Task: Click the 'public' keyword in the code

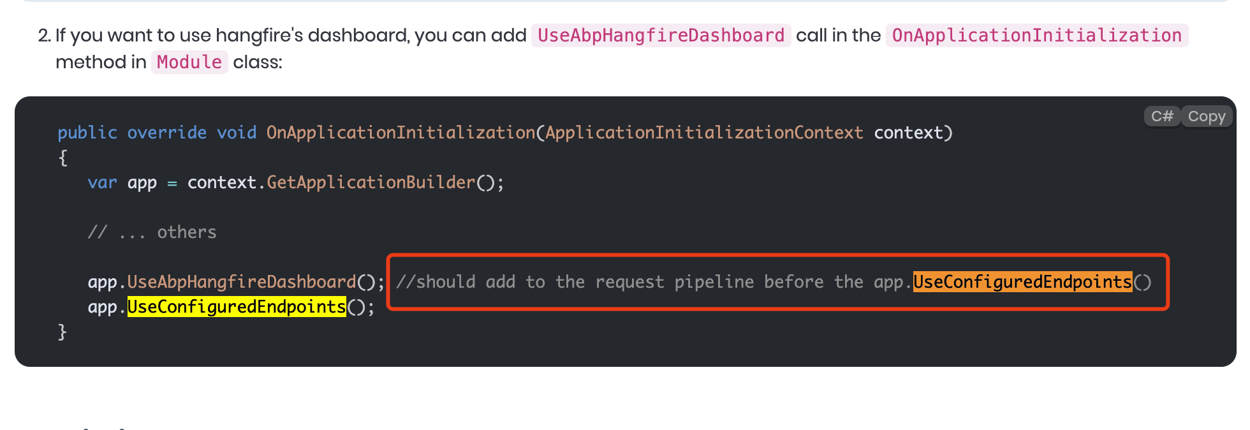Action: point(87,133)
